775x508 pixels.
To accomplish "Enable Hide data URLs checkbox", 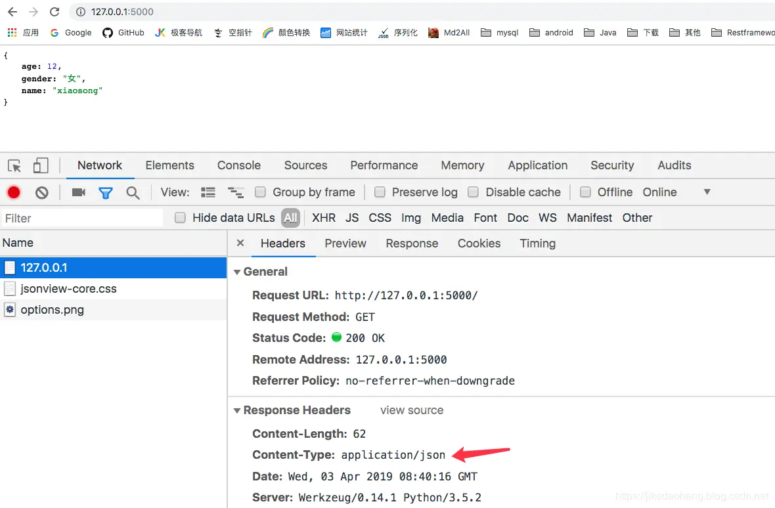I will (x=180, y=218).
